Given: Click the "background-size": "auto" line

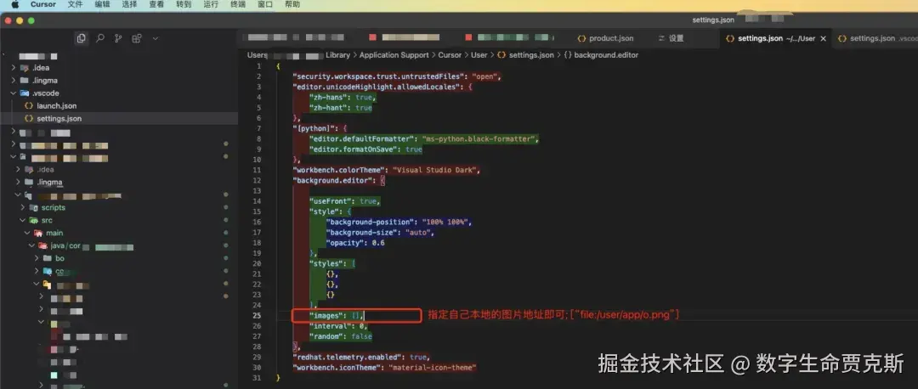Looking at the screenshot, I should click(x=380, y=232).
